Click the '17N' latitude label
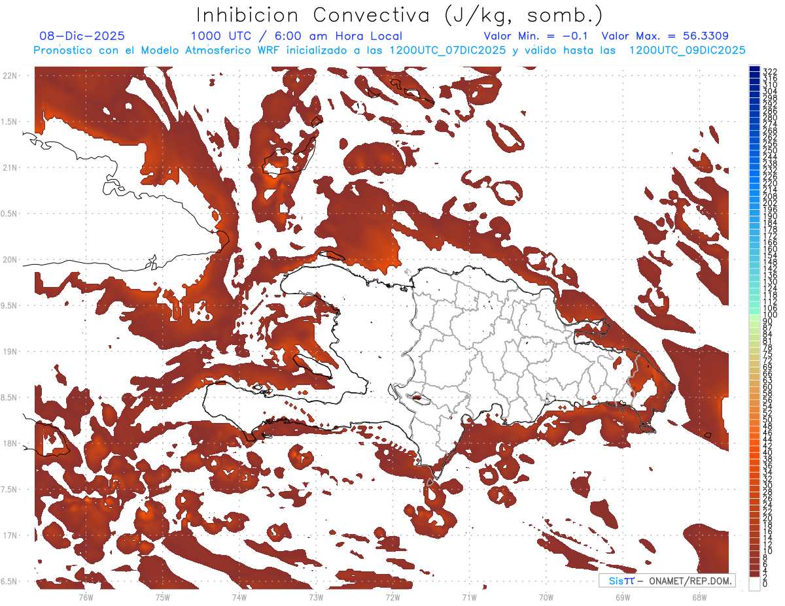 10,536
